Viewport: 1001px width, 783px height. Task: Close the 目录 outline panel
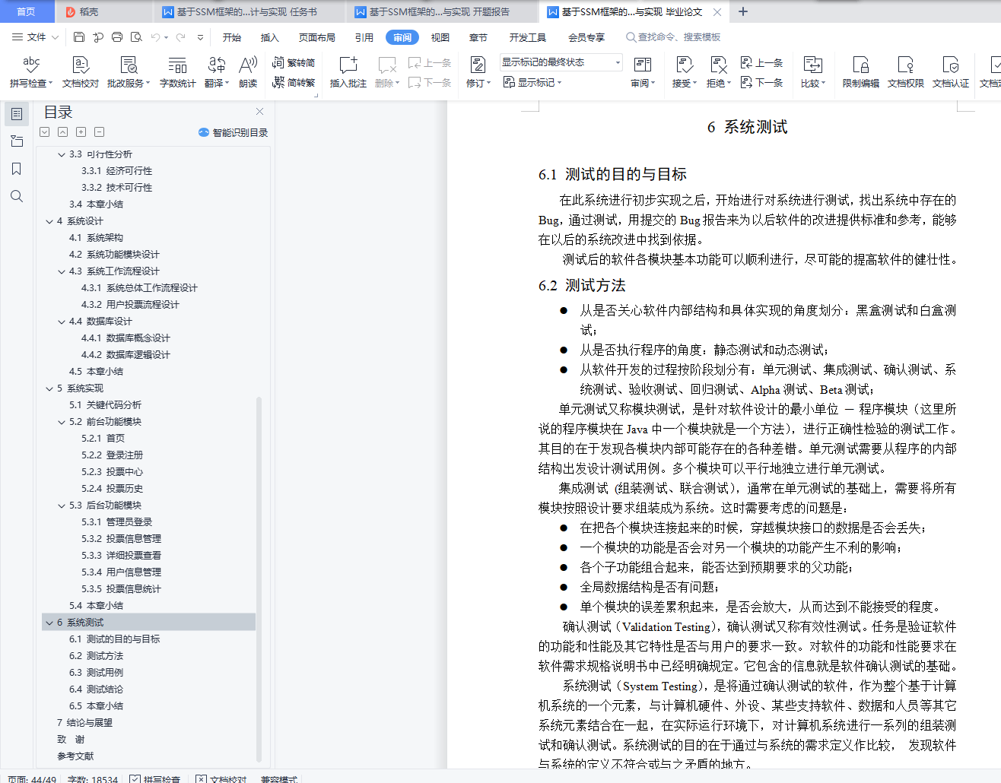[x=260, y=112]
